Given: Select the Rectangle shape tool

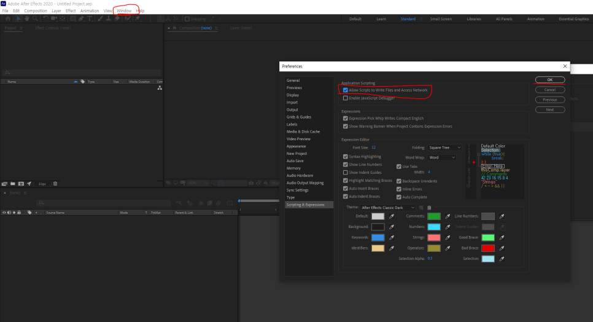Looking at the screenshot, I should [x=72, y=18].
